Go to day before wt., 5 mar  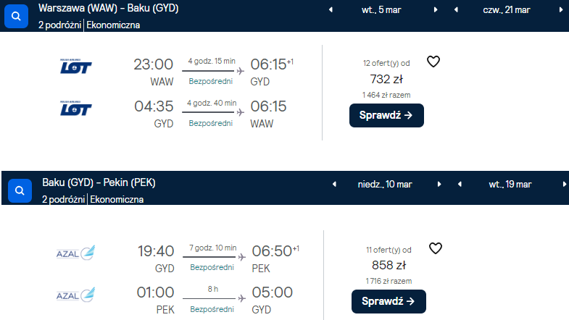coord(331,10)
